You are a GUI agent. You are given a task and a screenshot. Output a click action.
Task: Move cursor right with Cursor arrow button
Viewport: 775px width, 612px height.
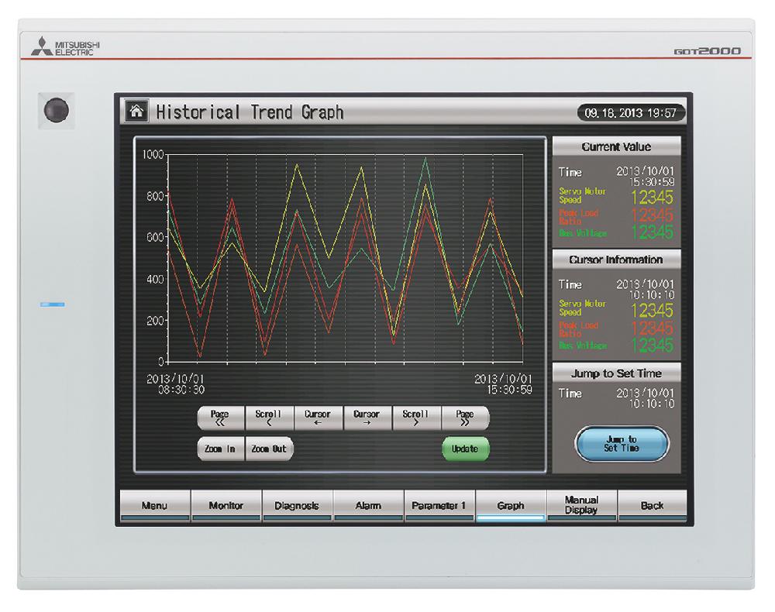pos(367,418)
